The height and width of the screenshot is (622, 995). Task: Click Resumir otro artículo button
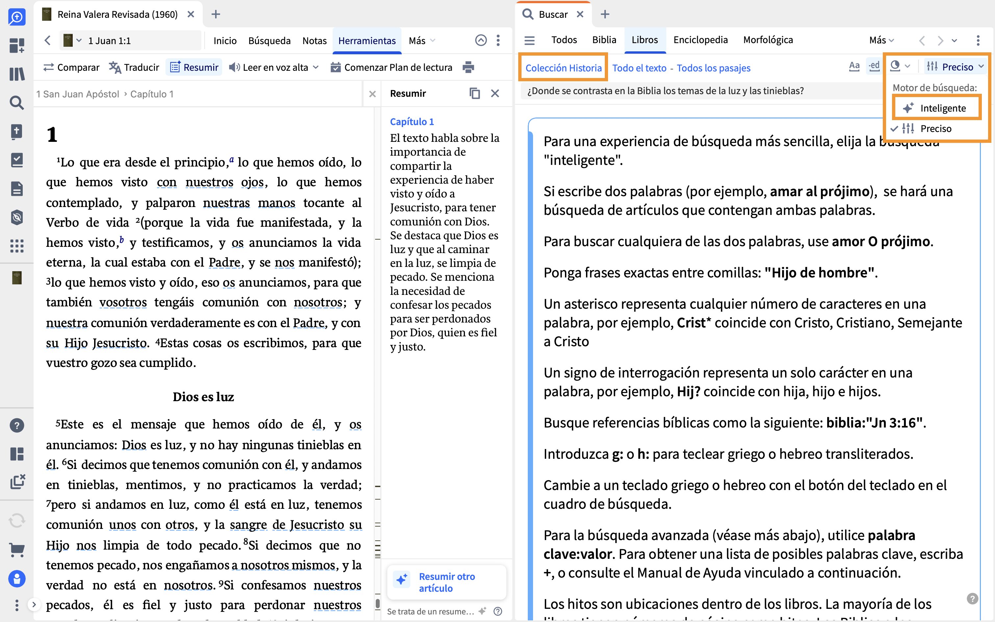pyautogui.click(x=446, y=582)
